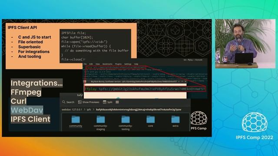Click the Curl text on slide
The height and width of the screenshot is (156, 278).
tap(18, 101)
